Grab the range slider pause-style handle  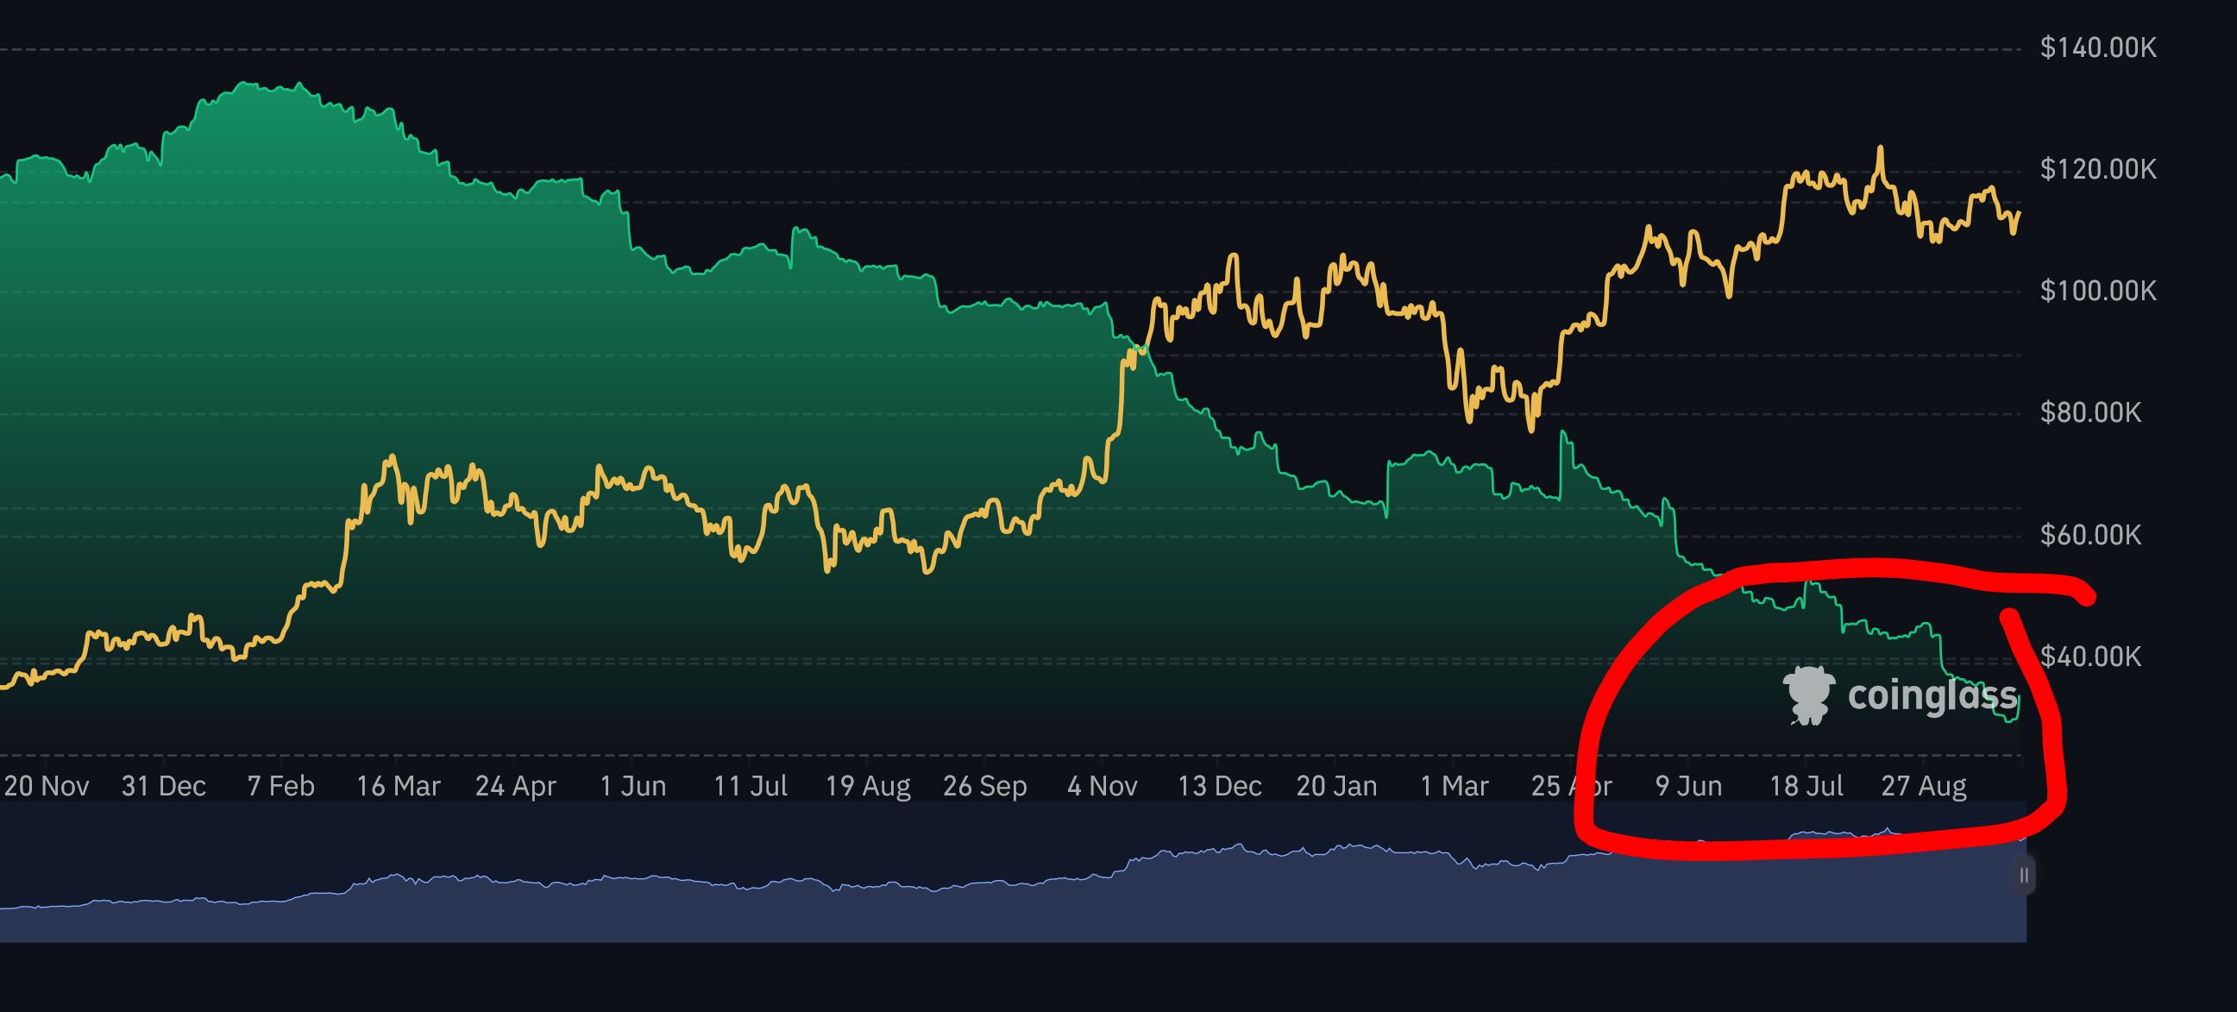click(2023, 875)
